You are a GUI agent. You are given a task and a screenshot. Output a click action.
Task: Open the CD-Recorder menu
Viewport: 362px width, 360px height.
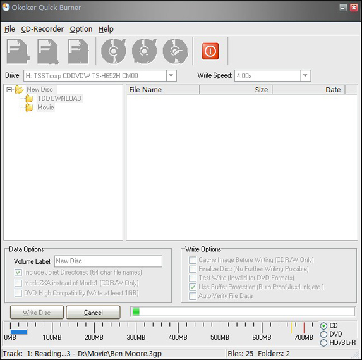click(42, 29)
